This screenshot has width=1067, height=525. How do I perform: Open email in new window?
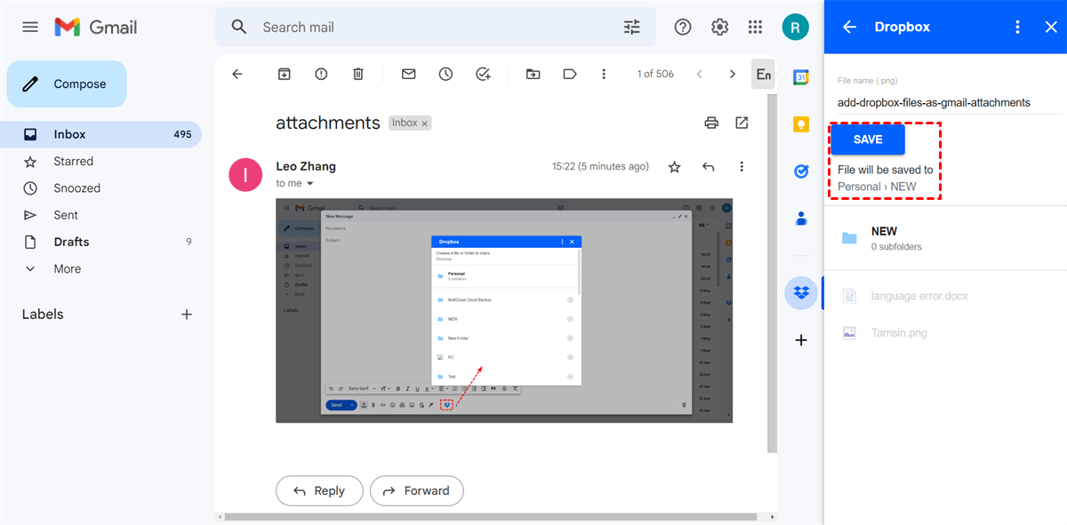(742, 123)
